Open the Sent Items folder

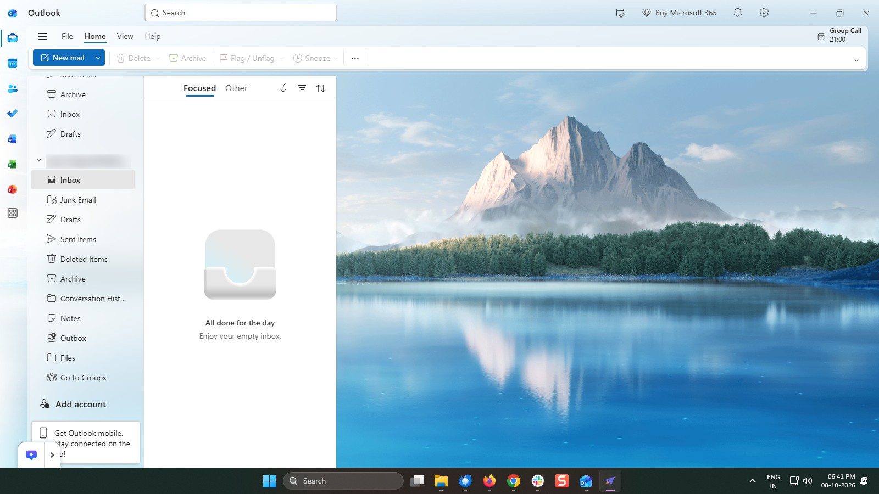pyautogui.click(x=83, y=239)
